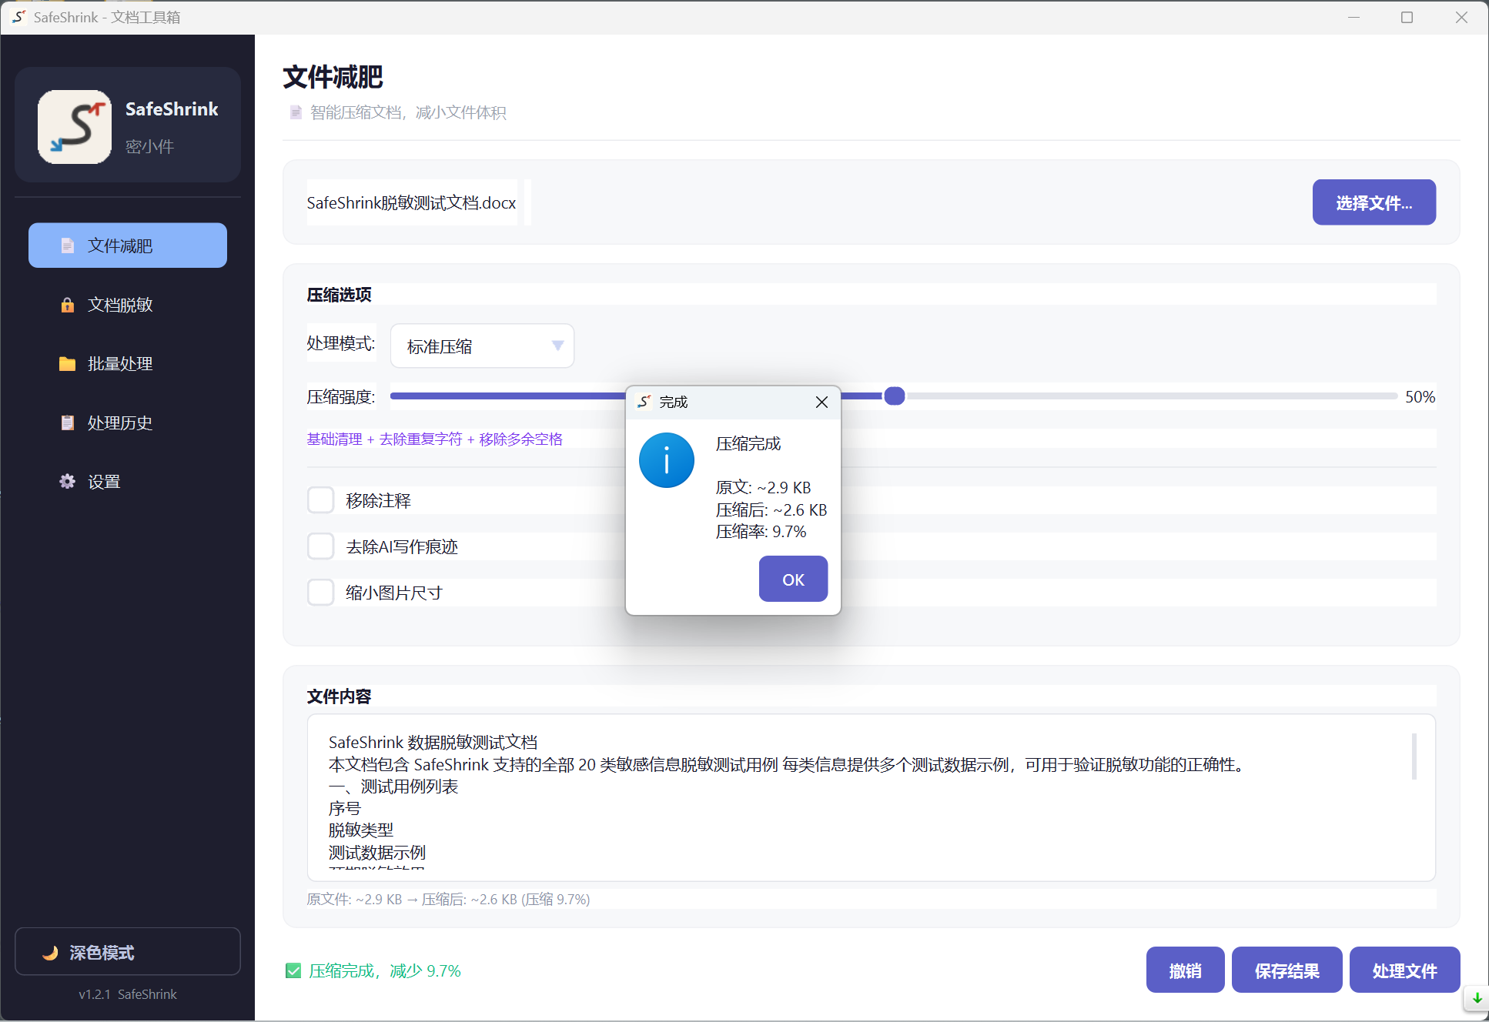The image size is (1489, 1022).
Task: Click the SafeShrink icon in the 完成 dialog title
Action: point(644,402)
